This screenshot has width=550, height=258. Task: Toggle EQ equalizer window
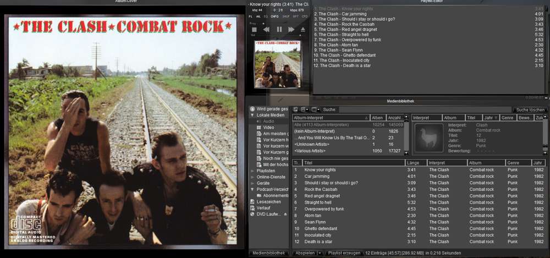pyautogui.click(x=266, y=17)
